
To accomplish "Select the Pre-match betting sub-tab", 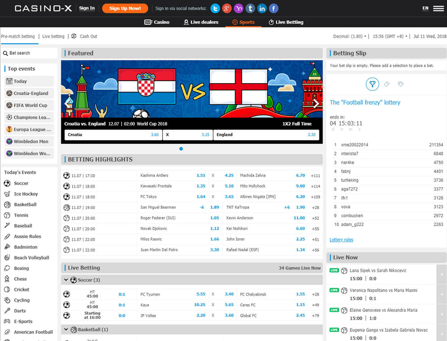I will click(18, 36).
